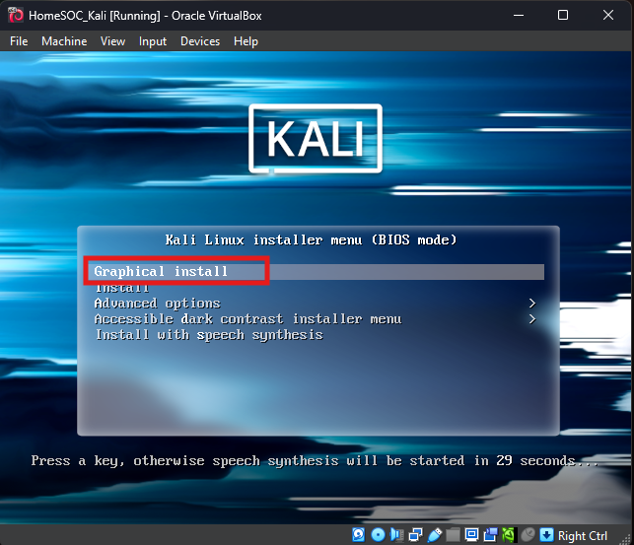
Task: Click the Kali Linux installer menu title
Action: click(311, 240)
